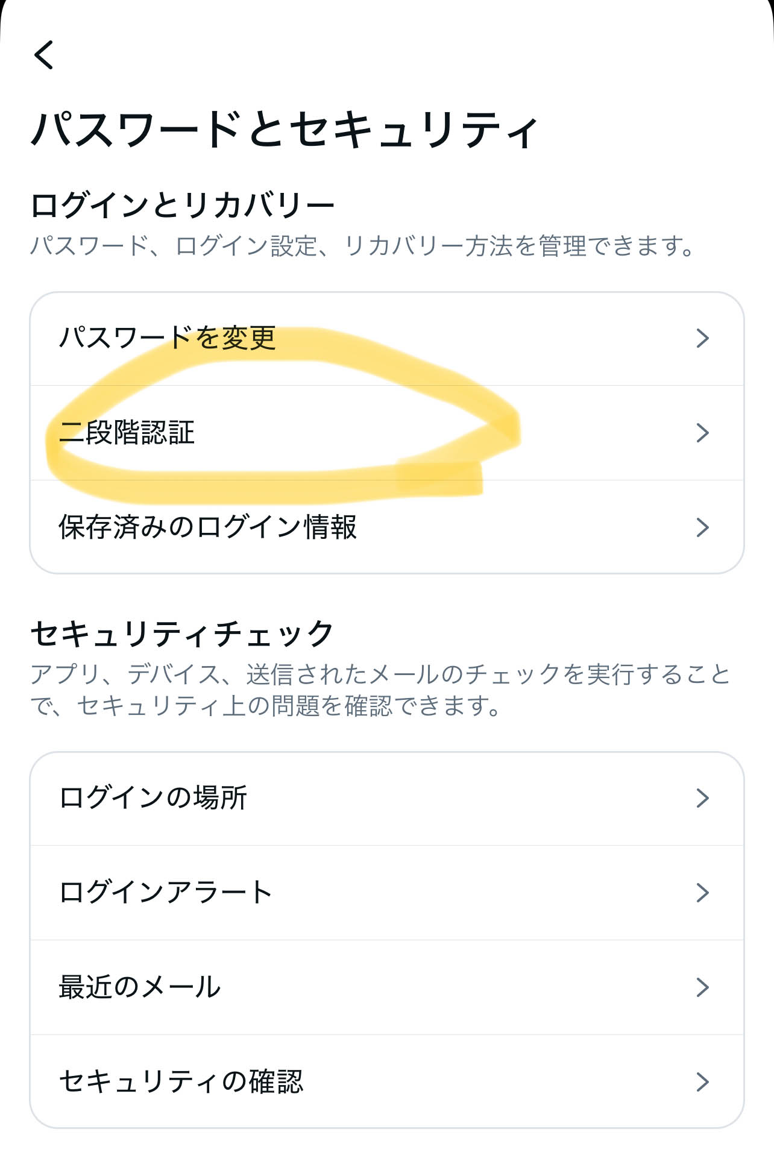The image size is (774, 1173).
Task: Select the 最近のメール row
Action: click(x=387, y=987)
